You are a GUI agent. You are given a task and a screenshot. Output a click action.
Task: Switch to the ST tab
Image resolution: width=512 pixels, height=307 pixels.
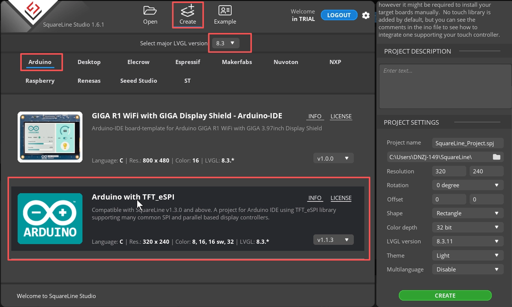pyautogui.click(x=187, y=80)
